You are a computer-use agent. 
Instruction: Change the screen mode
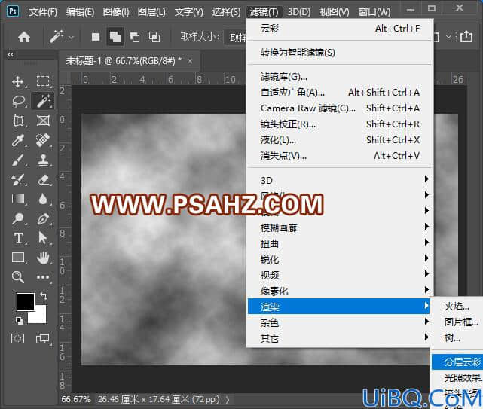coord(42,339)
